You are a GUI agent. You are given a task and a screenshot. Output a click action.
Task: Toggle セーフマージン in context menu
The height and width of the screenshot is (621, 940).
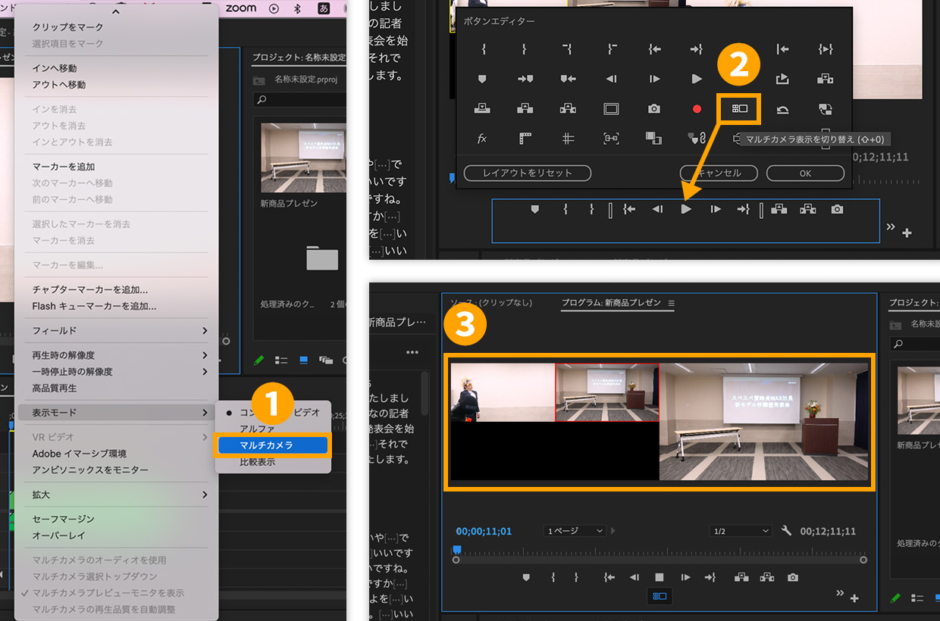[x=116, y=519]
